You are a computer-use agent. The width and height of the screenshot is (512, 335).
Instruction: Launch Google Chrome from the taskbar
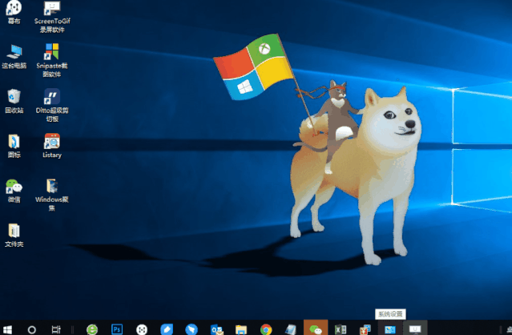click(266, 329)
